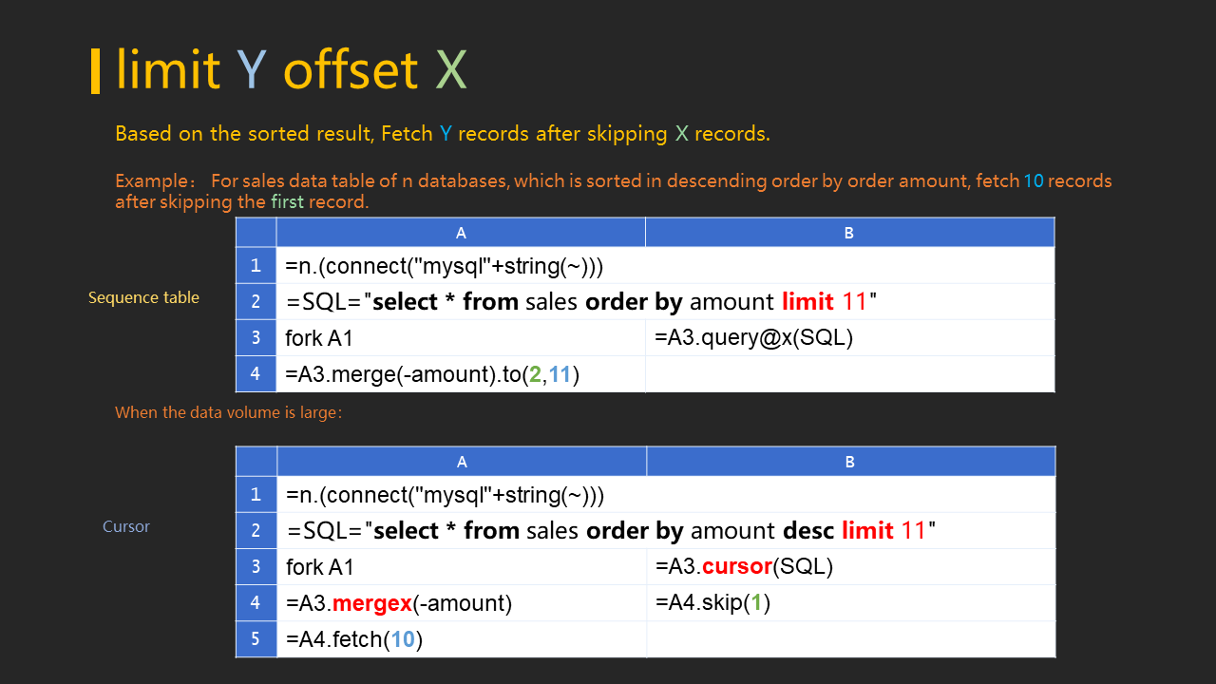Image resolution: width=1216 pixels, height=684 pixels.
Task: Click the cell containing =A3.cursor(SQL)
Action: pos(850,567)
